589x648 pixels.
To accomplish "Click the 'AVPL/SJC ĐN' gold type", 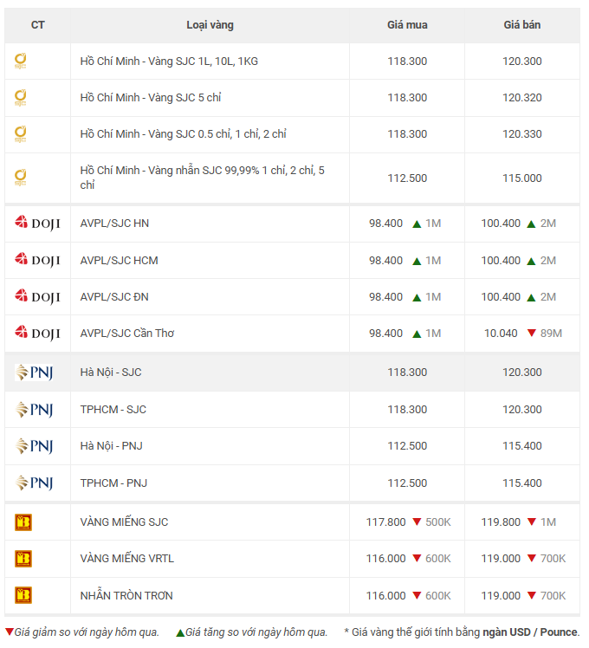I will 114,297.
